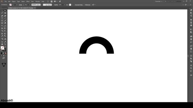This screenshot has width=193, height=108.
Task: Expand the opacity slider arrow
Action: coord(64,5)
